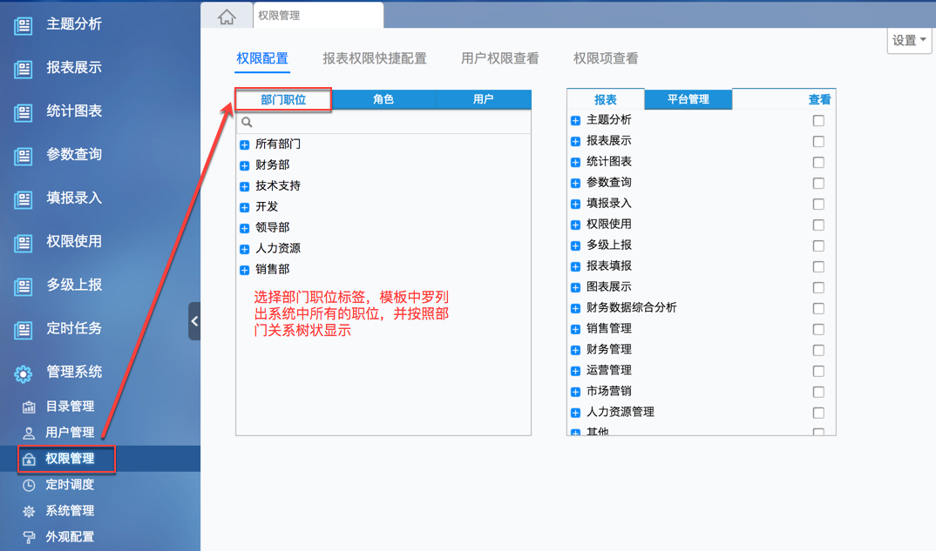Tick the 人力资源管理 view checkbox
This screenshot has height=551, width=936.
coord(818,413)
